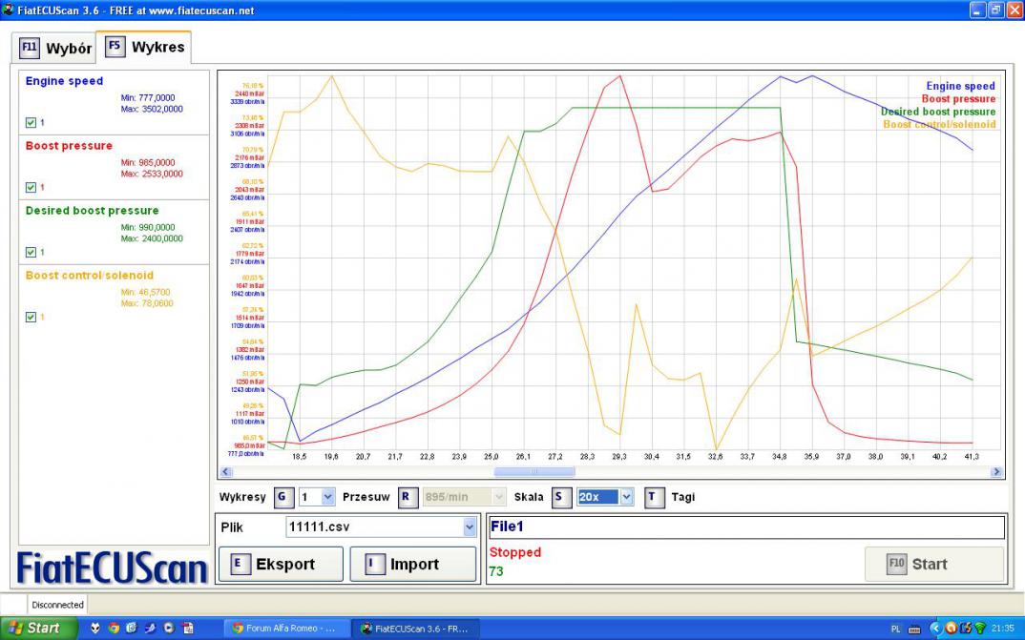Click the chart scrollbar left arrow
This screenshot has height=640, width=1025.
coord(225,471)
